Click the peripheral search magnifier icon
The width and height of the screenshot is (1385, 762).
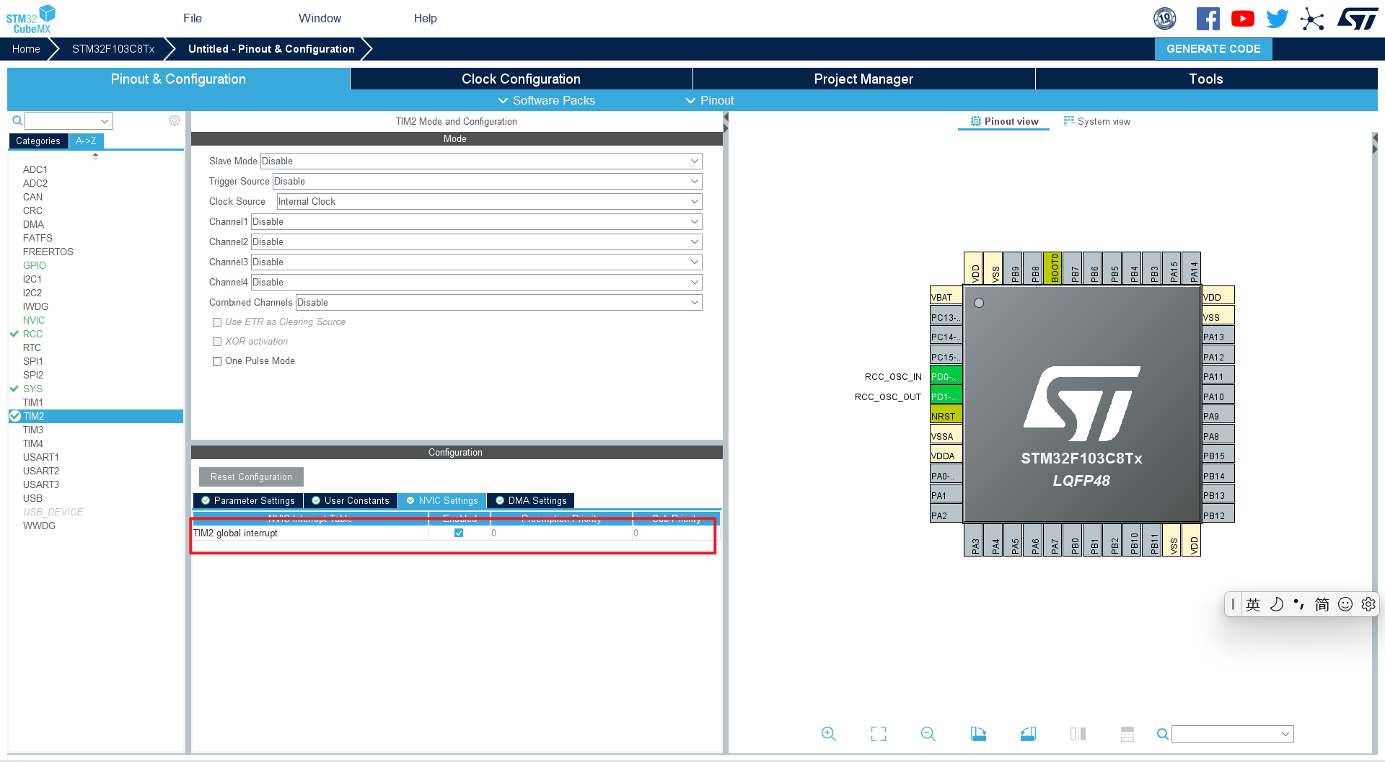click(17, 120)
